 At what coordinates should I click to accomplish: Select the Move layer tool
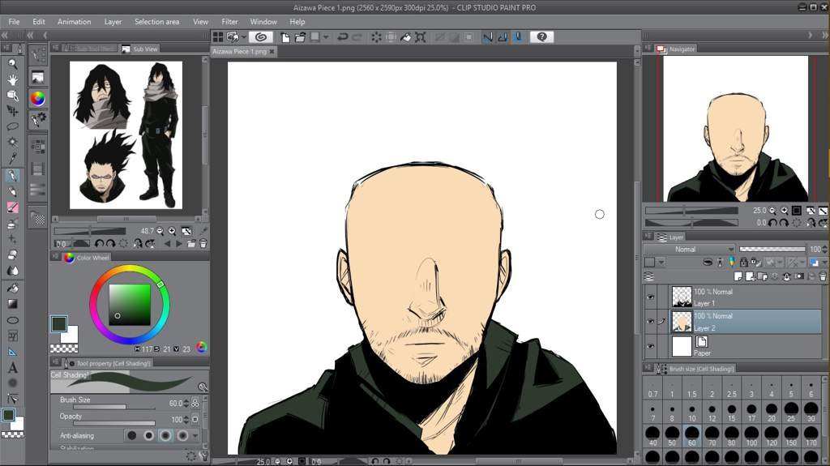tap(13, 111)
